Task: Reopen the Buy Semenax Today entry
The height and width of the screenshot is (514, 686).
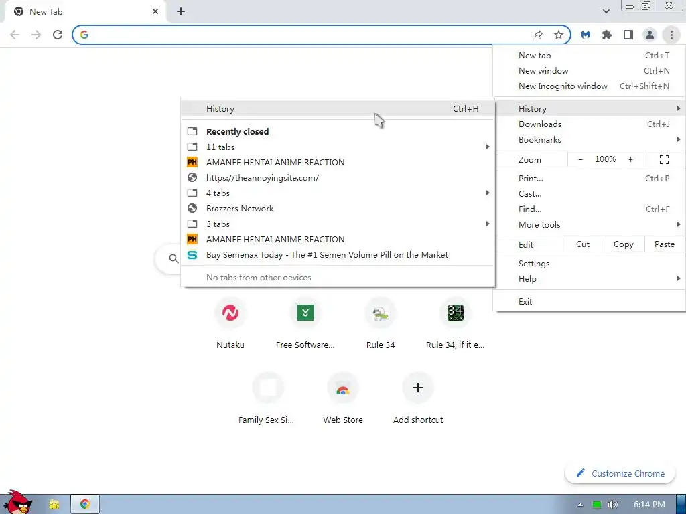Action: point(338,255)
